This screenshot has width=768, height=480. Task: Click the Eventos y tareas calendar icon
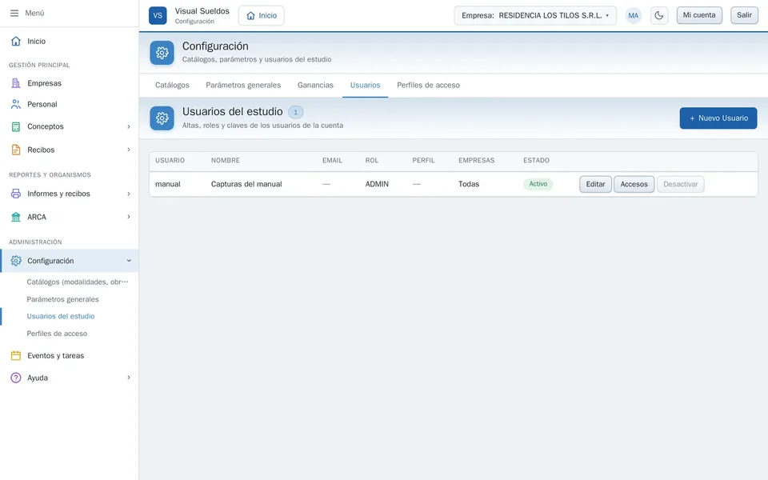[x=16, y=355]
